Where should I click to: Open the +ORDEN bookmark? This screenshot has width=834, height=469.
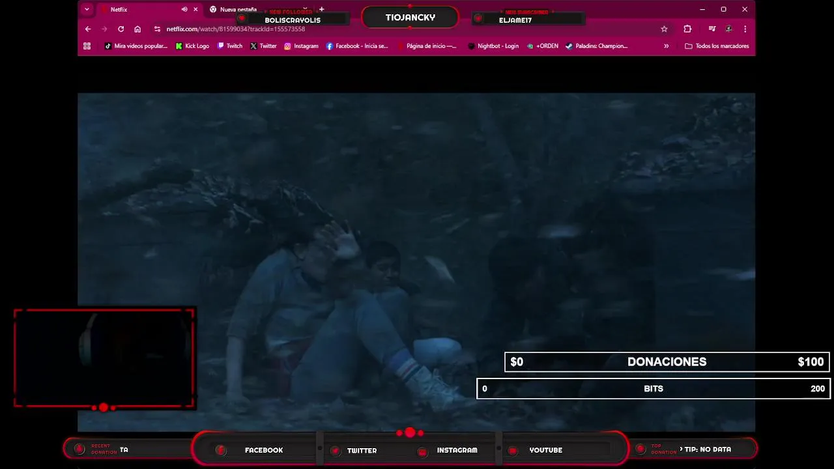(x=543, y=46)
